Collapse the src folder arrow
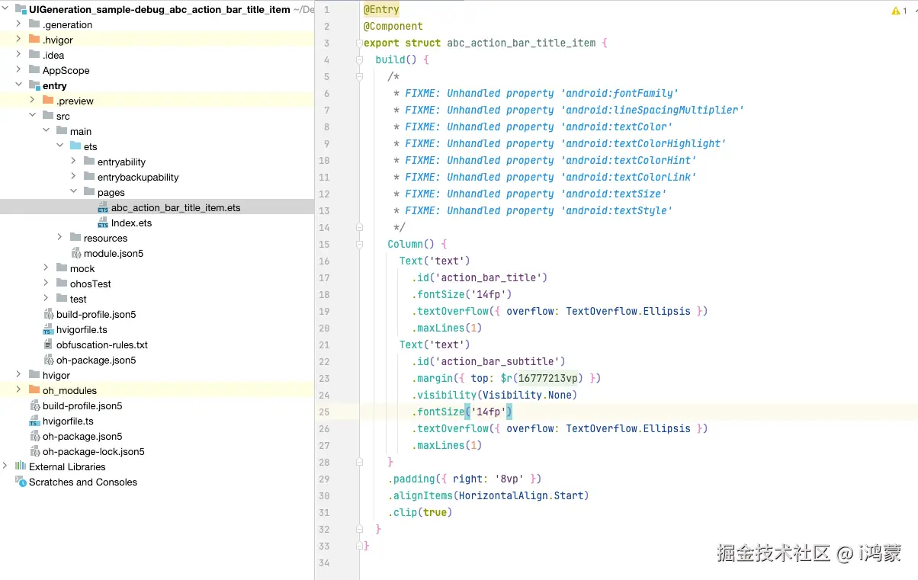Viewport: 918px width, 580px height. [x=34, y=116]
